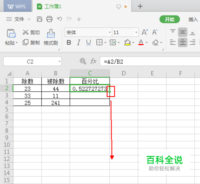200x184 pixels.
Task: Apply the red font color
Action: click(141, 42)
